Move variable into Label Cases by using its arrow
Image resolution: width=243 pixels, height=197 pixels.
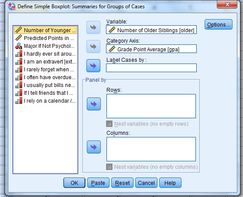click(93, 66)
